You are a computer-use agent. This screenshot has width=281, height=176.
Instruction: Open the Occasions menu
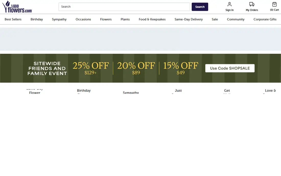pyautogui.click(x=83, y=19)
